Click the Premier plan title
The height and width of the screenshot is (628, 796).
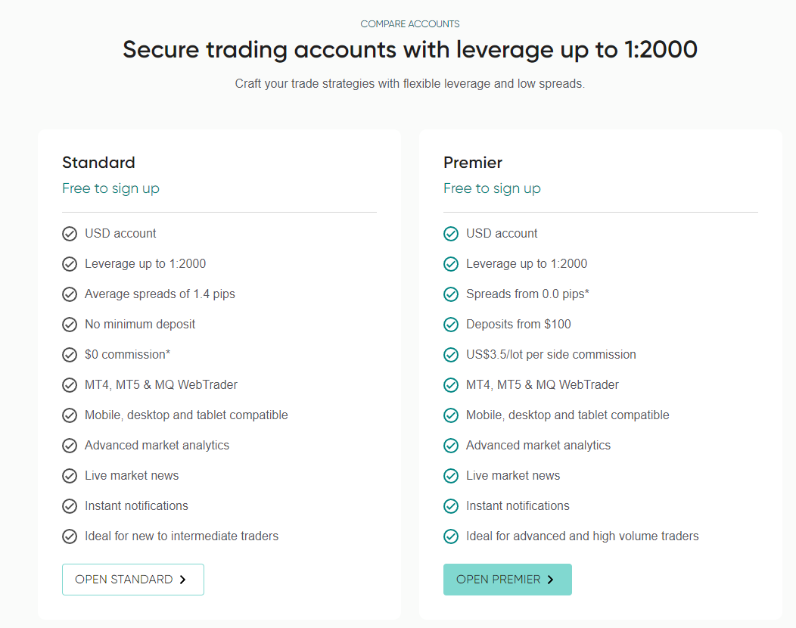point(473,163)
